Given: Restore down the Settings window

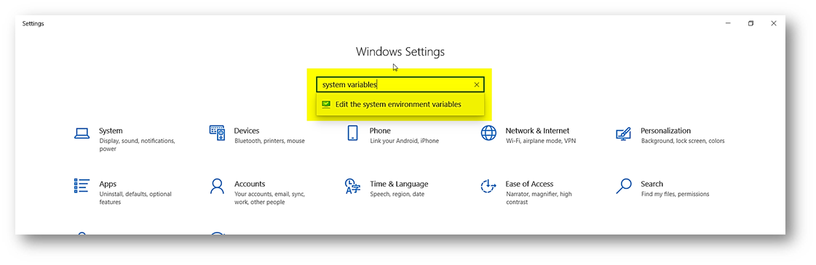Looking at the screenshot, I should tap(750, 23).
